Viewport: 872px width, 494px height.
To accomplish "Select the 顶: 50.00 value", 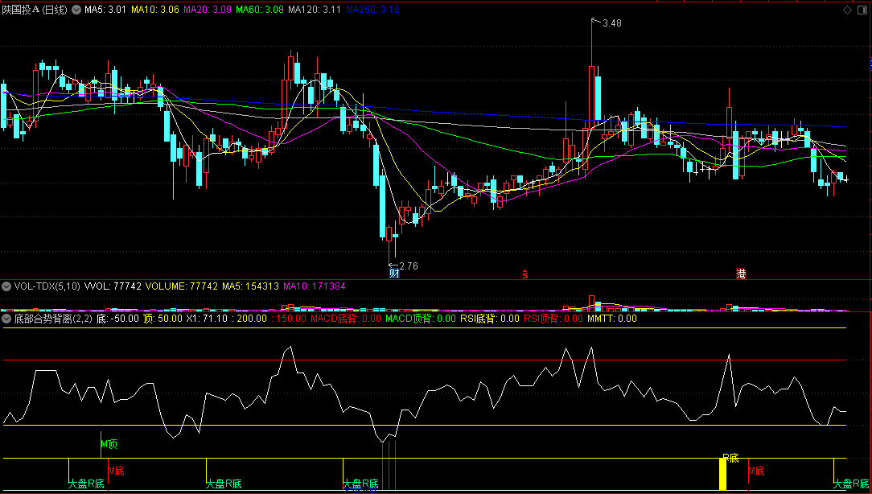I will click(162, 319).
